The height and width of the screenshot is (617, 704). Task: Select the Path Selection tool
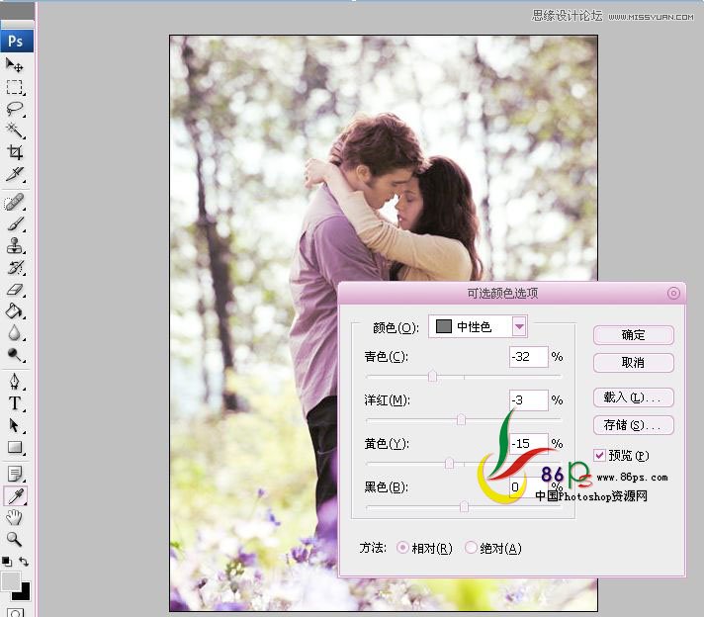click(15, 425)
